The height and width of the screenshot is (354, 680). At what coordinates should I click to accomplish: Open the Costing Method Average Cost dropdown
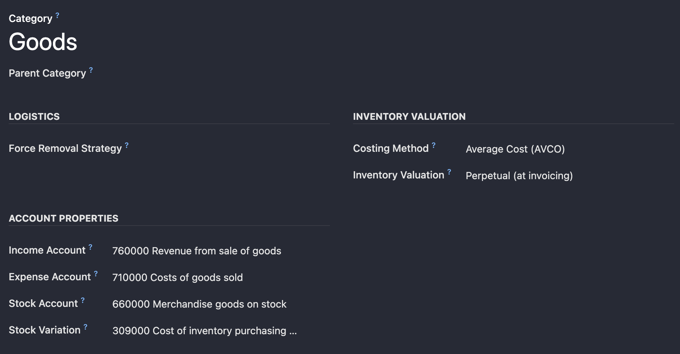click(570, 149)
